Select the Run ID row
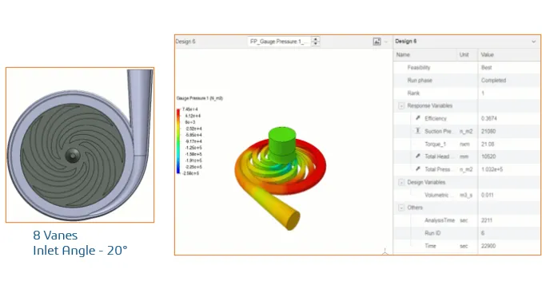This screenshot has height=301, width=542. [467, 233]
